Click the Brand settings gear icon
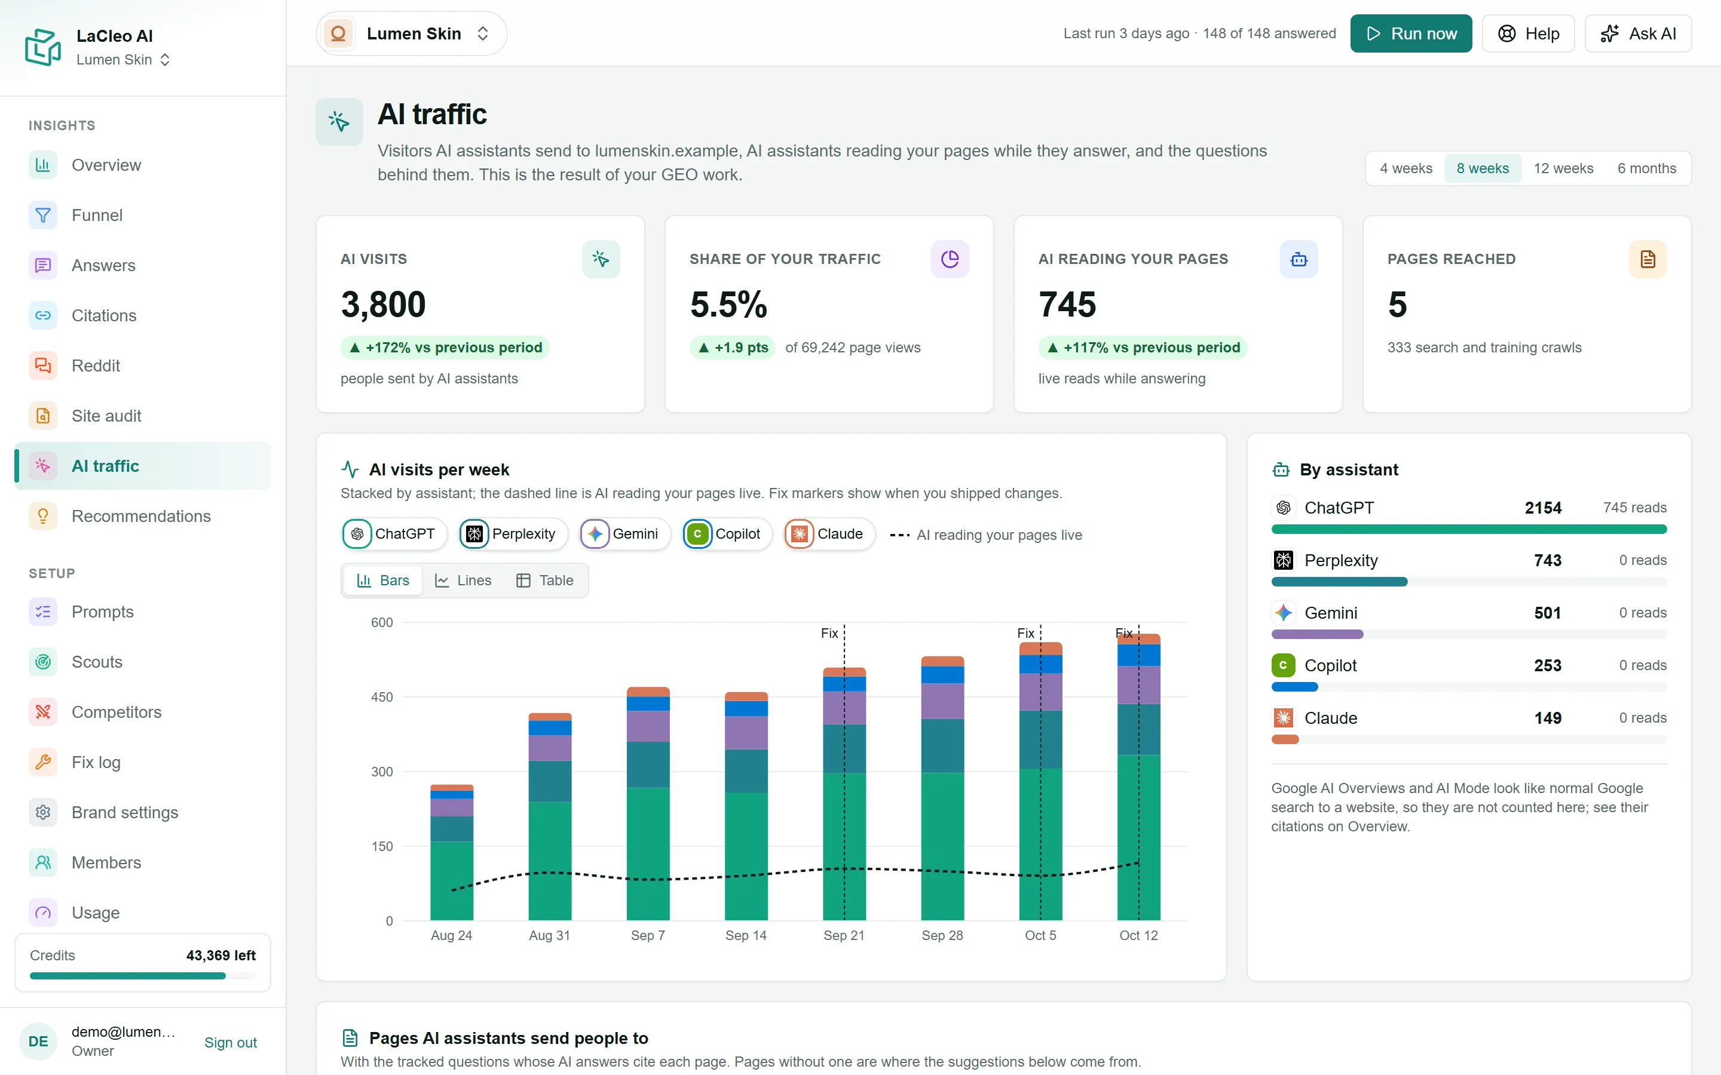The height and width of the screenshot is (1075, 1721). pyautogui.click(x=42, y=813)
